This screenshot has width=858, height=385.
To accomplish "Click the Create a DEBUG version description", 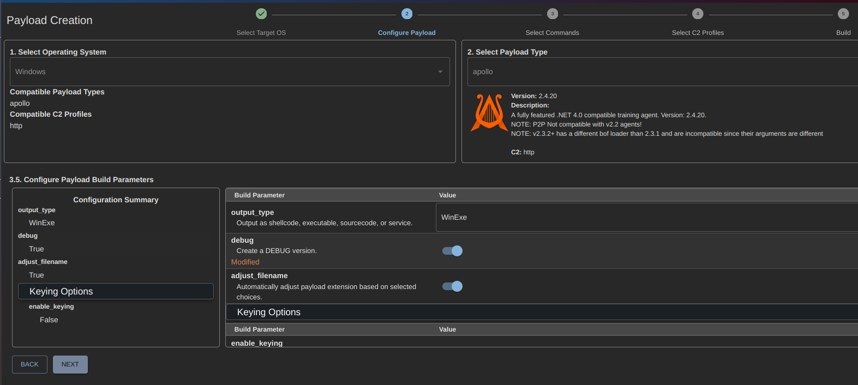I will [277, 251].
